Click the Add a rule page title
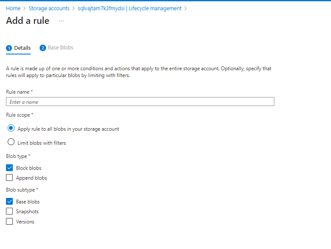The image size is (331, 249). (28, 21)
